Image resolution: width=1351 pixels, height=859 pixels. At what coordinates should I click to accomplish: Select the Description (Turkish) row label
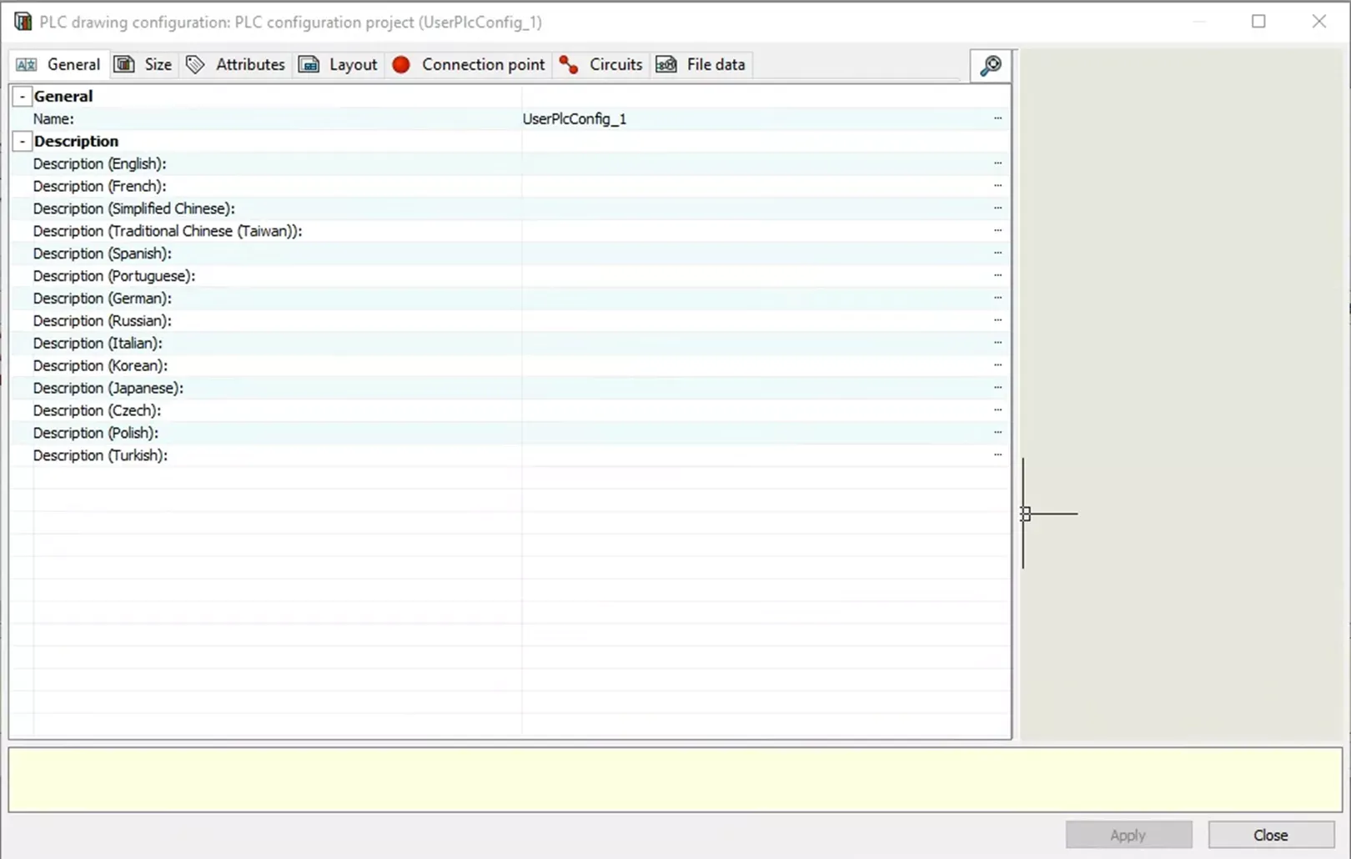100,455
